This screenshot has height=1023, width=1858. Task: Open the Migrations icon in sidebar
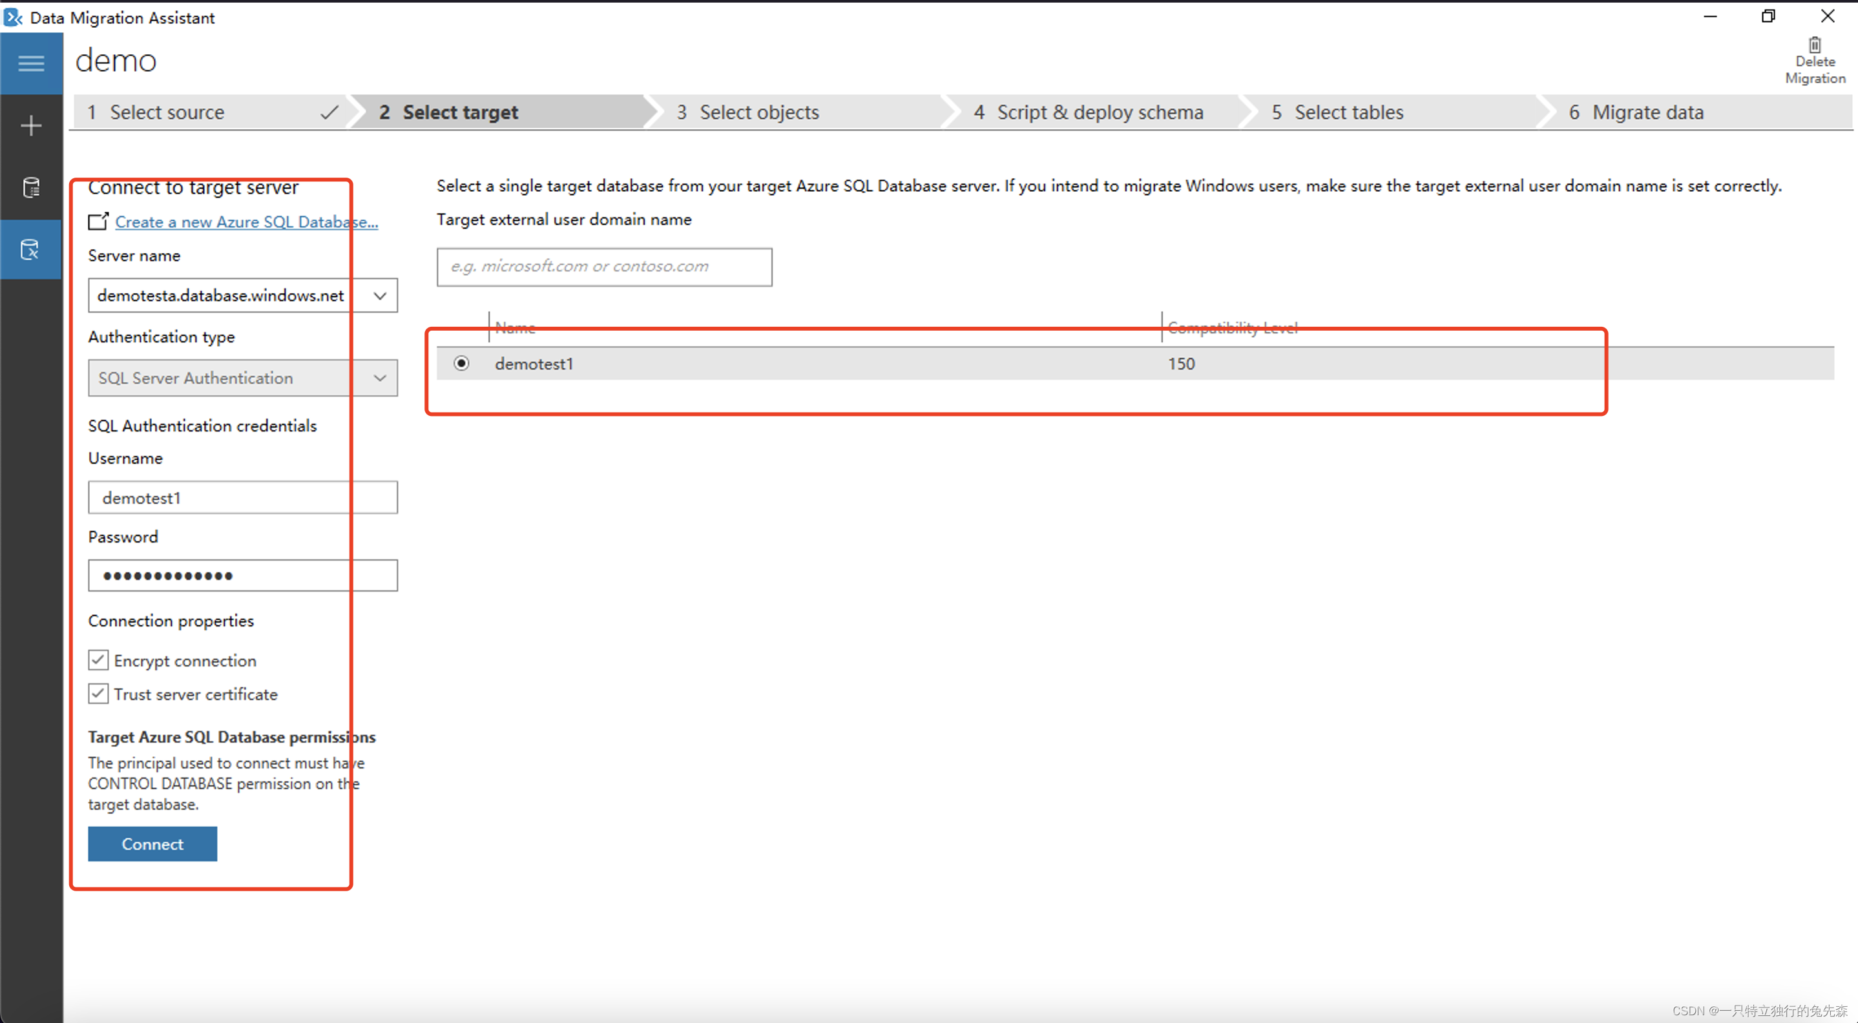(31, 250)
